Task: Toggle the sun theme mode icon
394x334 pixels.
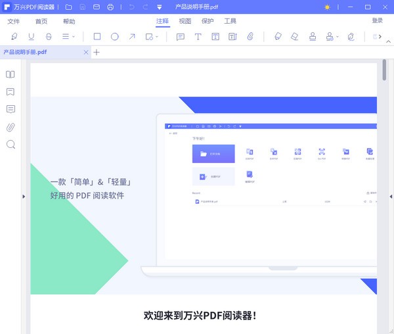Action: 327,7
